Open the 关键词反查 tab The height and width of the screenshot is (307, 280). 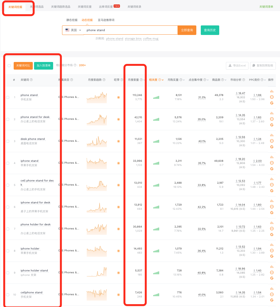point(85,7)
